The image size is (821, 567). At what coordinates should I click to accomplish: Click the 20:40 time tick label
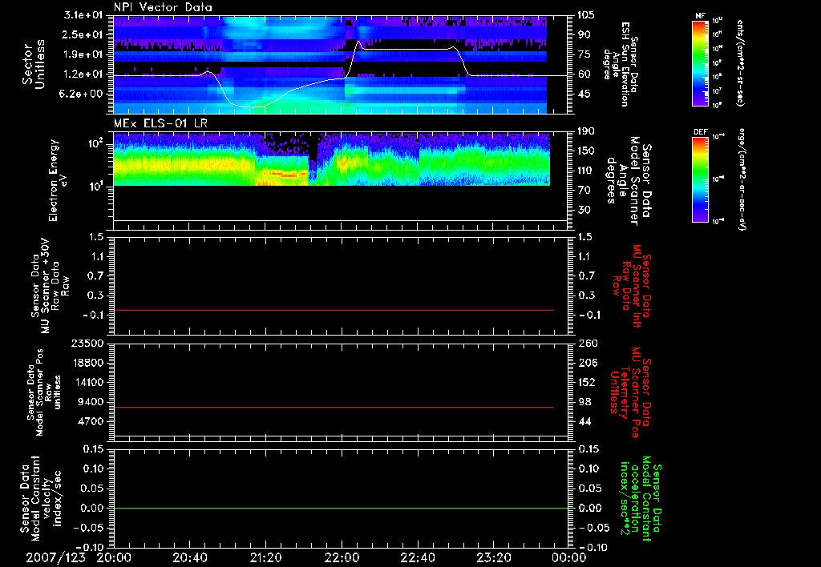[191, 557]
